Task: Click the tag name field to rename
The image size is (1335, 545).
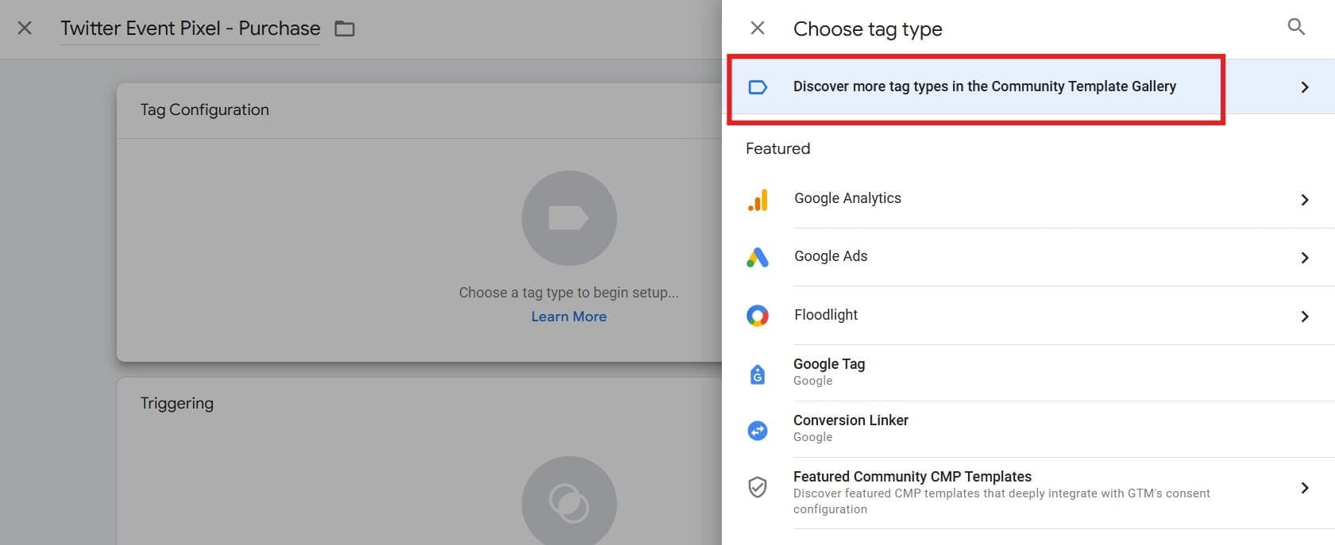Action: 191,29
